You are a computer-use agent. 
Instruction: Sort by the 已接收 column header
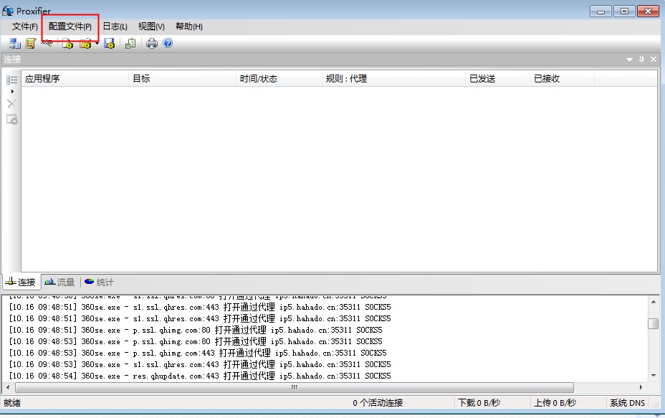pyautogui.click(x=562, y=78)
